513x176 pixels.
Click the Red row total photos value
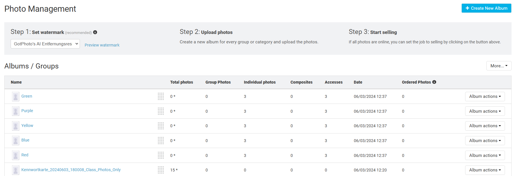(173, 155)
